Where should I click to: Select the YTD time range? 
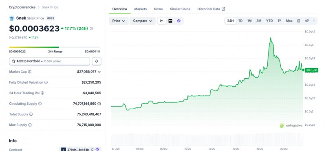point(269,21)
